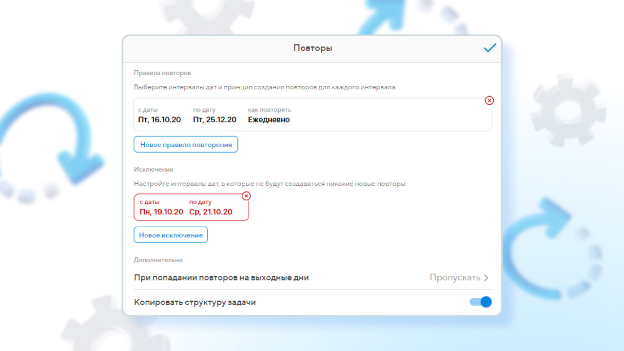Click the Новое исключение button
Screen dimensions: 624x351
click(x=171, y=235)
